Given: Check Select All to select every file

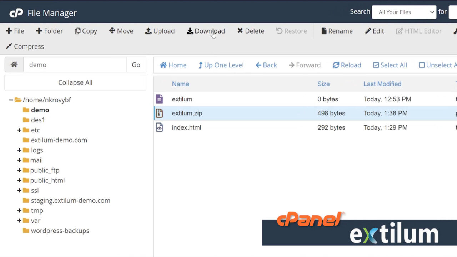Looking at the screenshot, I should pyautogui.click(x=390, y=65).
